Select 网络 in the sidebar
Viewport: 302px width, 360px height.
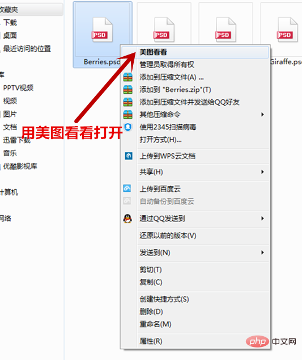click(x=6, y=218)
